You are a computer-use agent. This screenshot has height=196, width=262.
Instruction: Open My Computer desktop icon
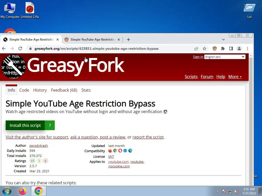coord(10,10)
